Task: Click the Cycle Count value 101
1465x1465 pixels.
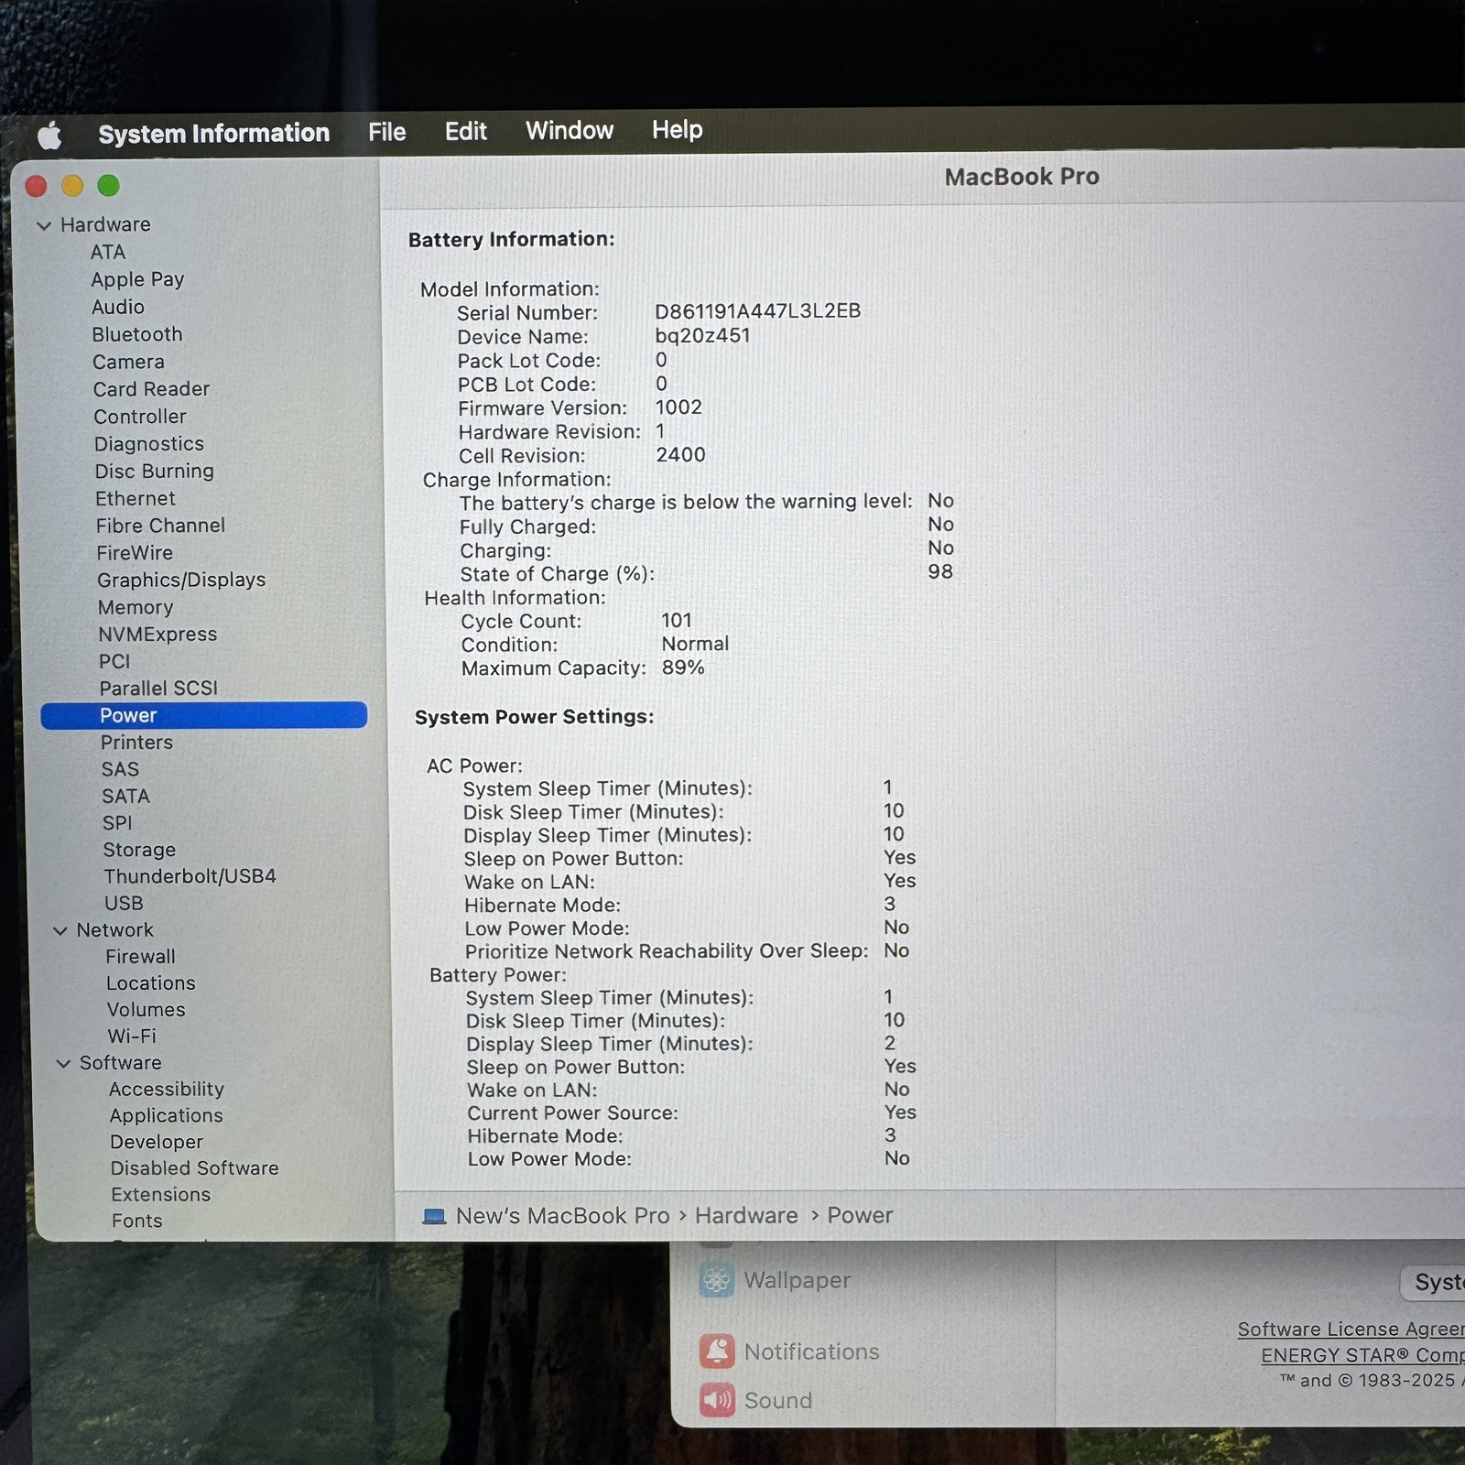Action: coord(677,621)
